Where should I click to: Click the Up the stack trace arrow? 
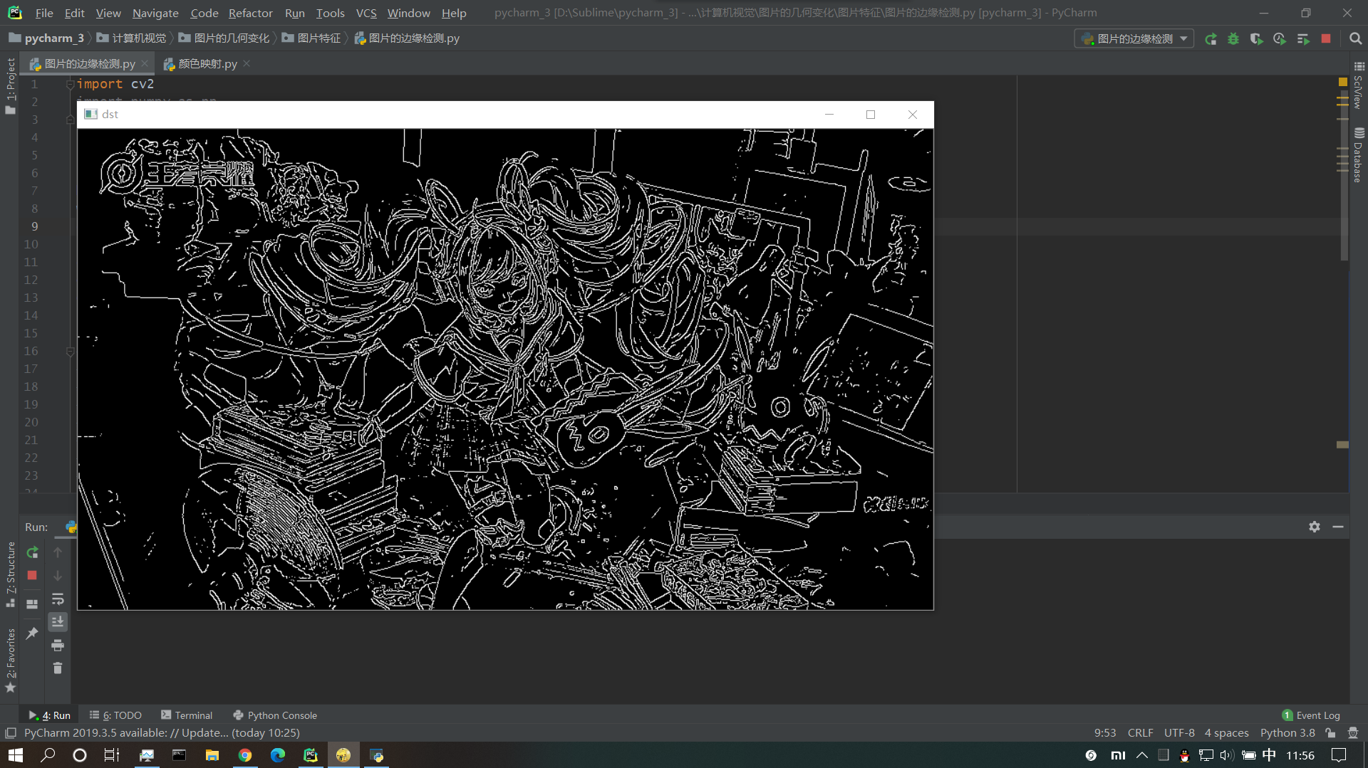tap(58, 552)
